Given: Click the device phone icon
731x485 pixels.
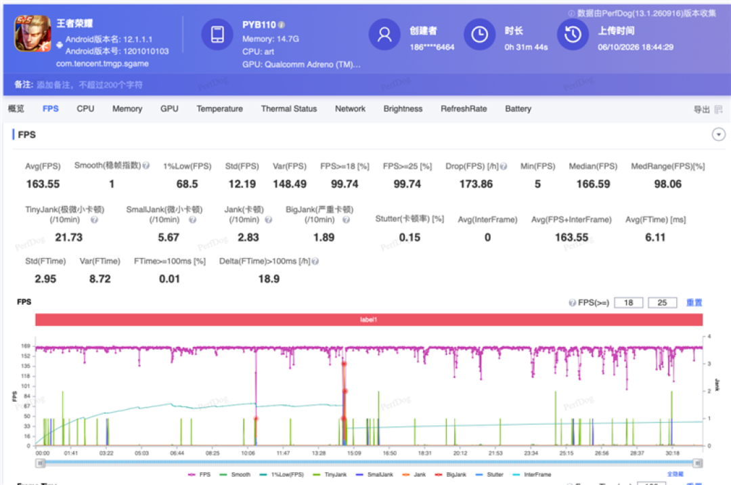Looking at the screenshot, I should tap(217, 35).
